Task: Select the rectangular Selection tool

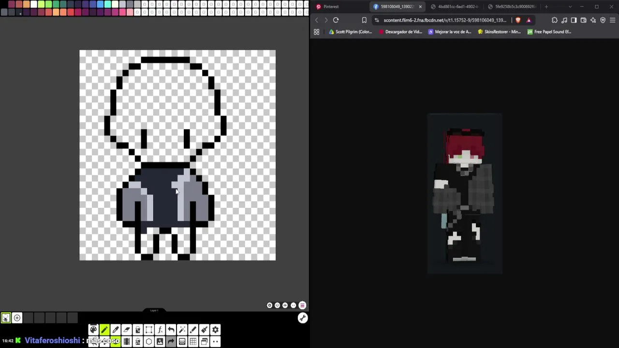Action: (149, 330)
